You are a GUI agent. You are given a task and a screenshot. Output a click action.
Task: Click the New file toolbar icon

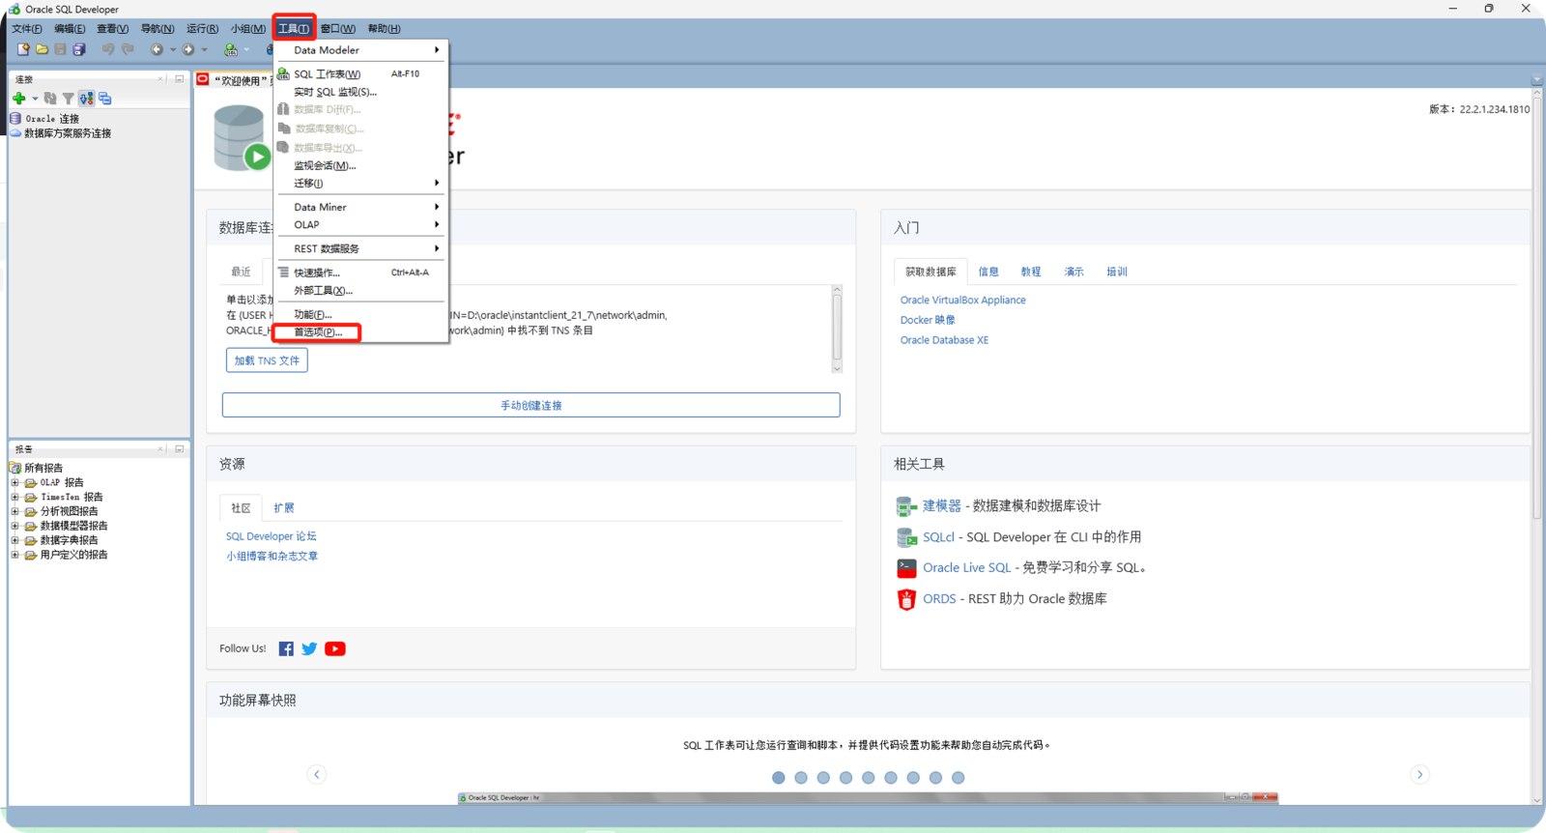click(x=23, y=49)
